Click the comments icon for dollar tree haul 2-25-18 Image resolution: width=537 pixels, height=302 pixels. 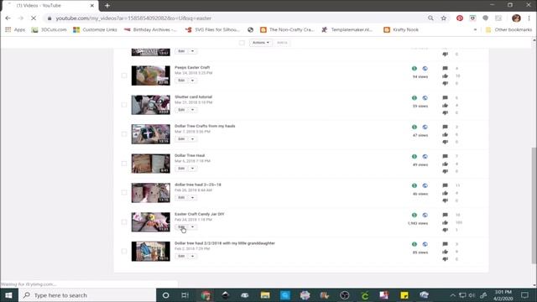click(x=445, y=185)
